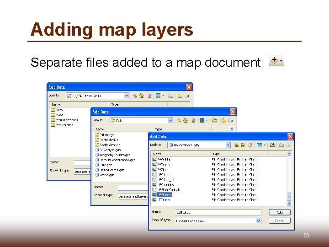Go up one level in front Add Data window
The width and height of the screenshot is (329, 247).
pyautogui.click(x=237, y=145)
